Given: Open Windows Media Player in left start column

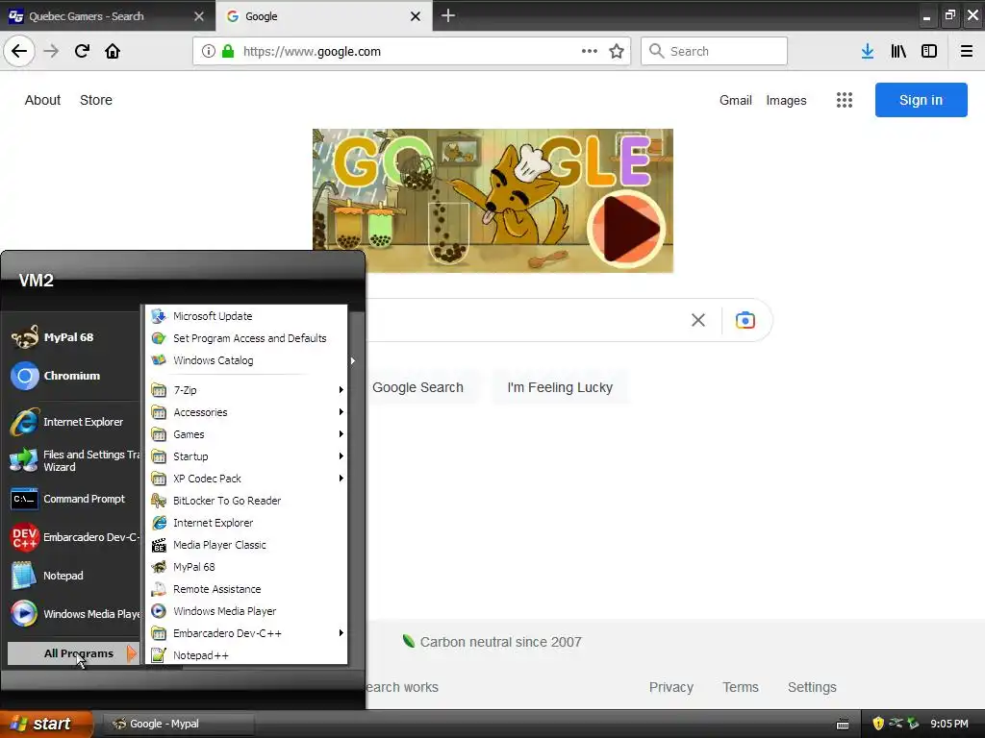Looking at the screenshot, I should (x=73, y=614).
